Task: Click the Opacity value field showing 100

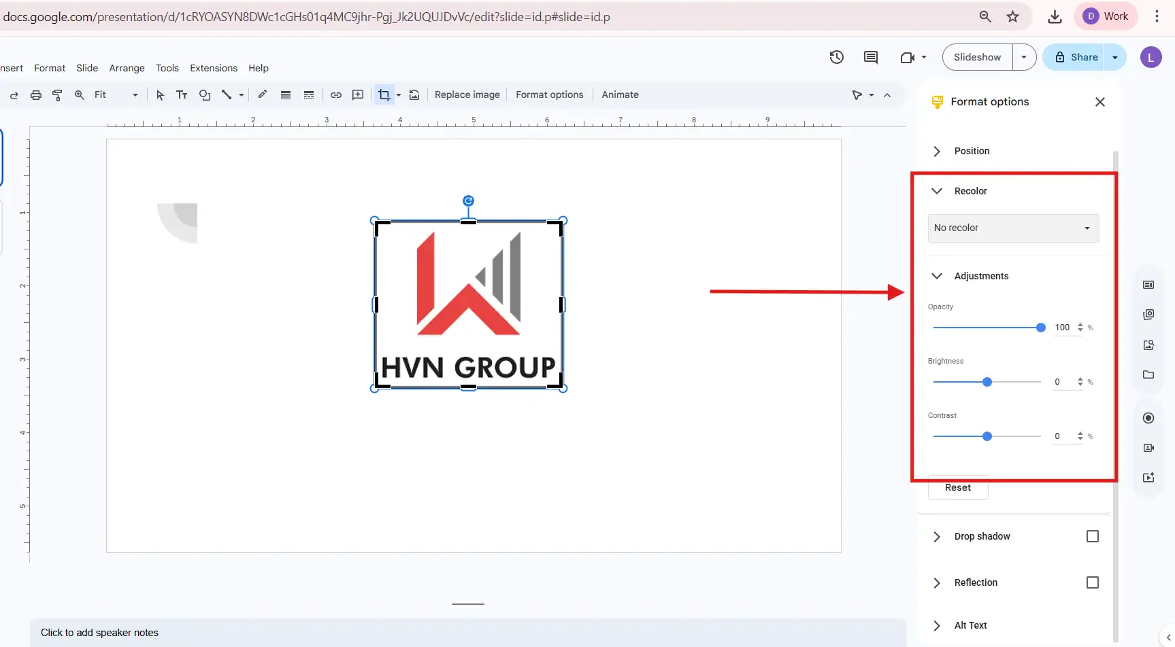Action: click(x=1062, y=328)
